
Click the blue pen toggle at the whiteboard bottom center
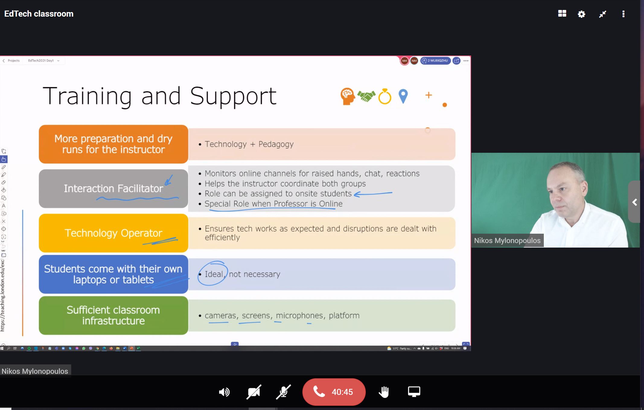[x=235, y=344]
